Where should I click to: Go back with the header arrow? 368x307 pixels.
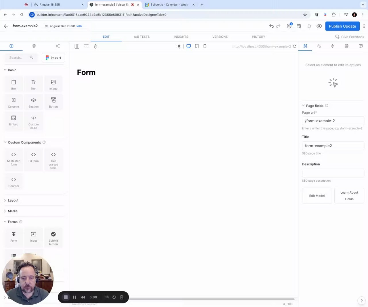point(6,26)
